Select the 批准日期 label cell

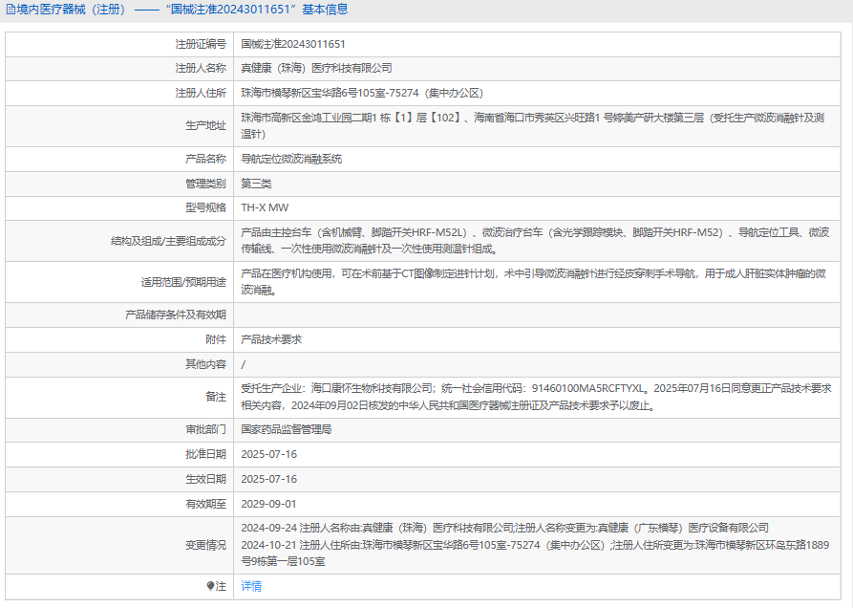click(119, 454)
